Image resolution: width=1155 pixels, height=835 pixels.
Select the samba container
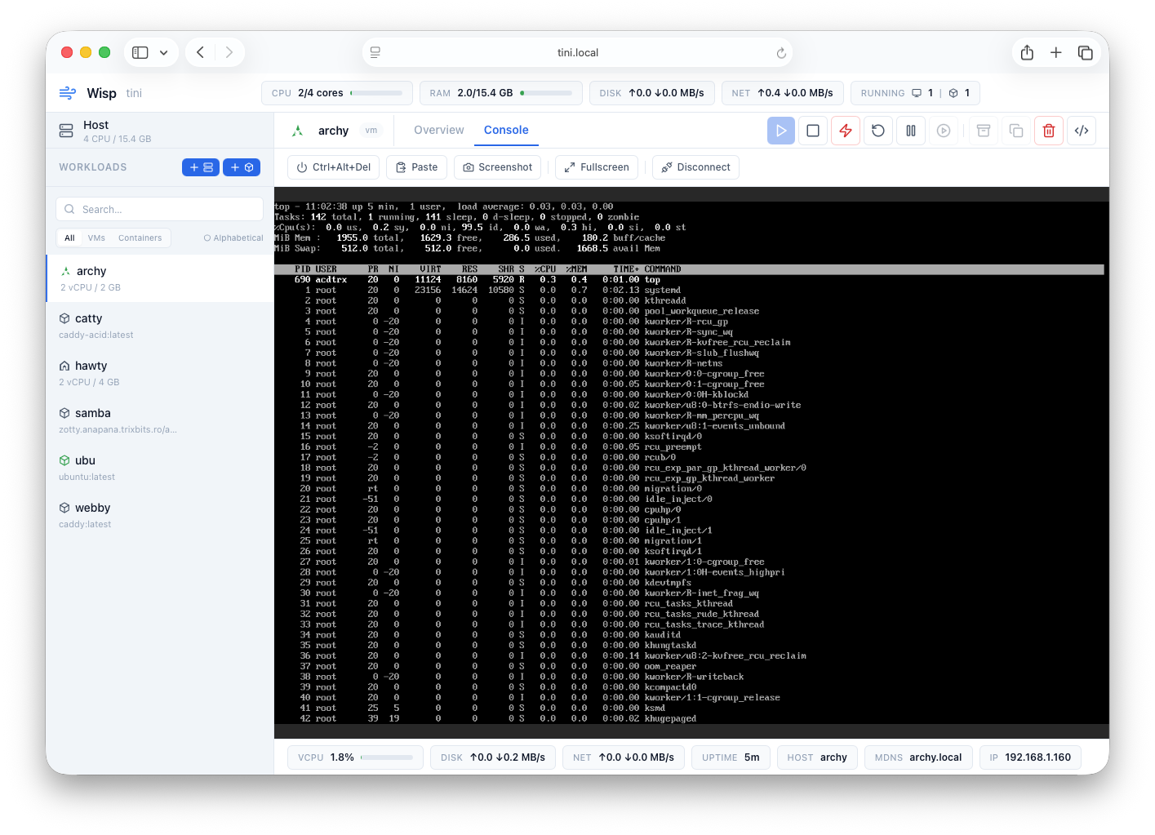pyautogui.click(x=160, y=420)
